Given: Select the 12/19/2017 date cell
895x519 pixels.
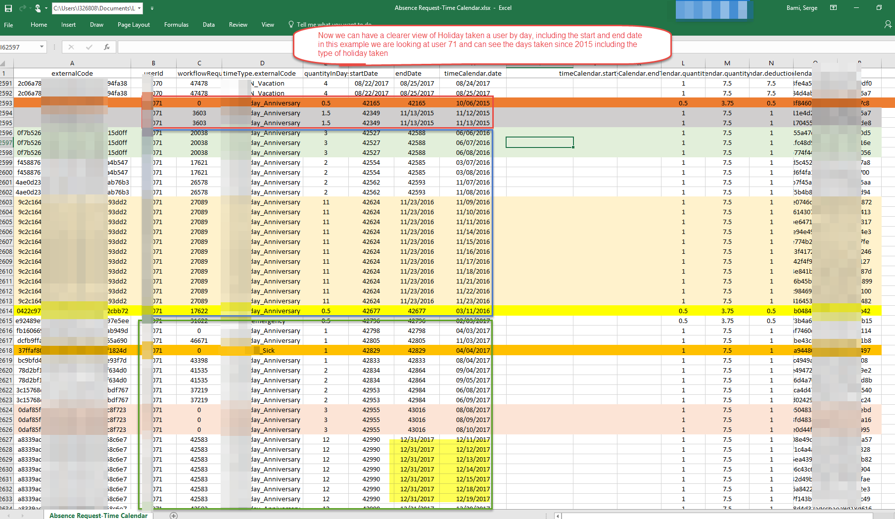Looking at the screenshot, I should [x=473, y=499].
